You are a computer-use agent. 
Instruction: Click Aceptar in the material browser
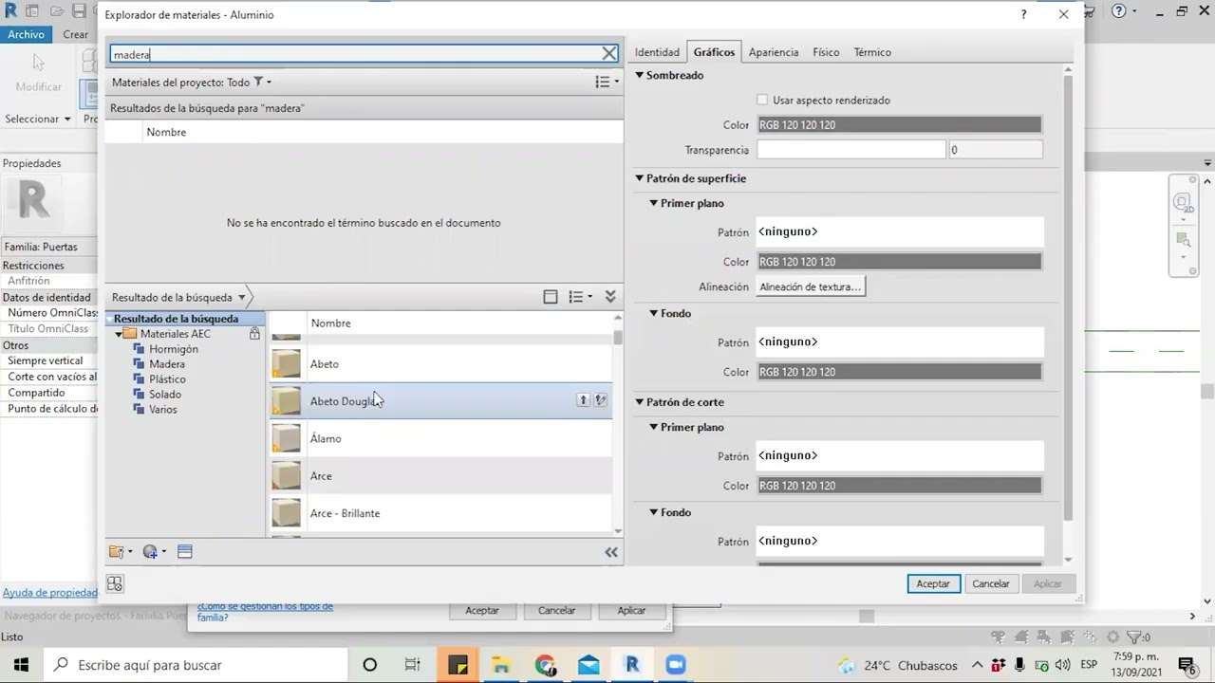(x=933, y=583)
